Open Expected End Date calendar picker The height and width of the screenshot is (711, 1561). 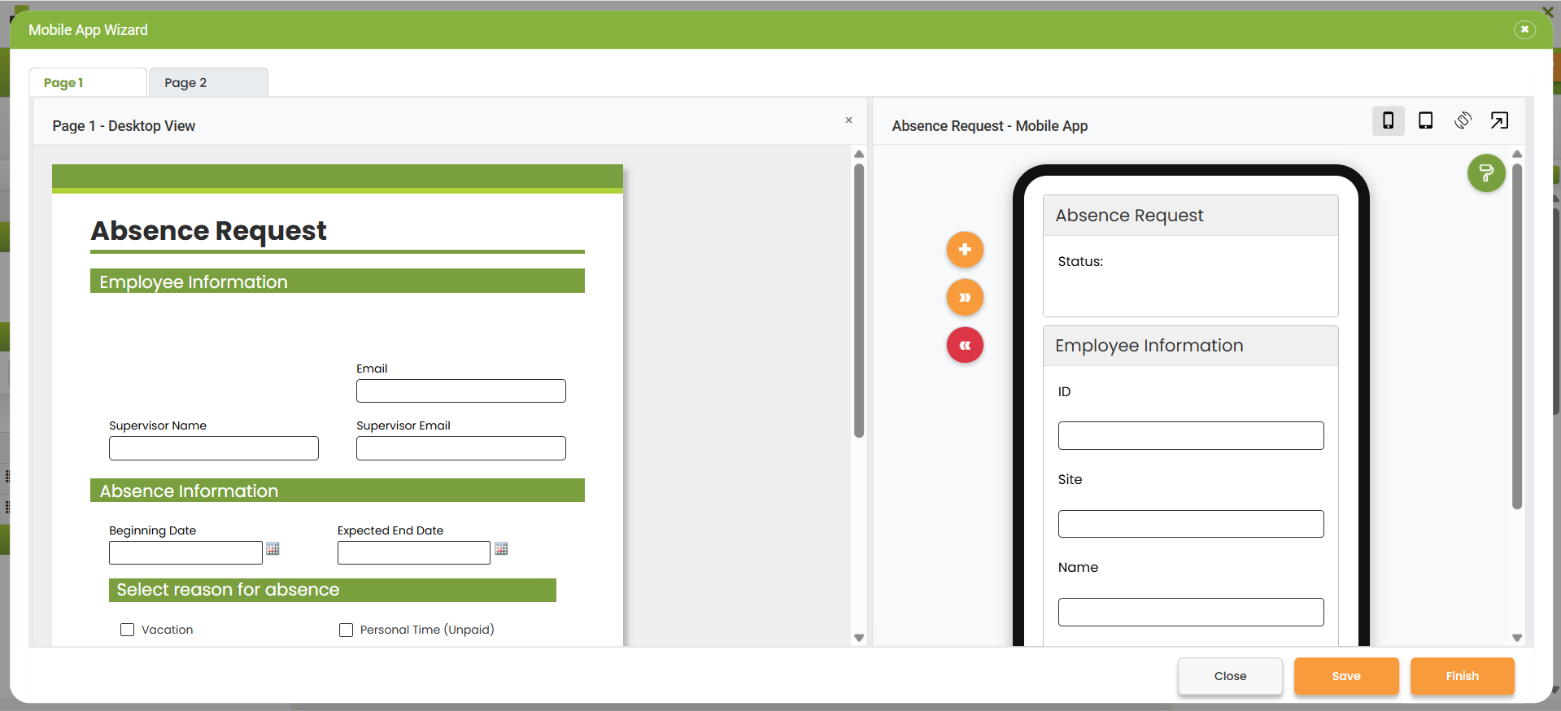(501, 549)
